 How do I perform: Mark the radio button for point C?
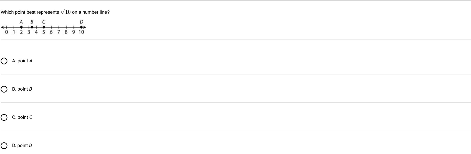tap(4, 117)
